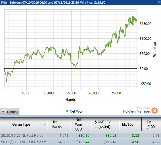The width and height of the screenshot is (161, 145).
Task: Click the Hands axis title
Action: pos(71,100)
